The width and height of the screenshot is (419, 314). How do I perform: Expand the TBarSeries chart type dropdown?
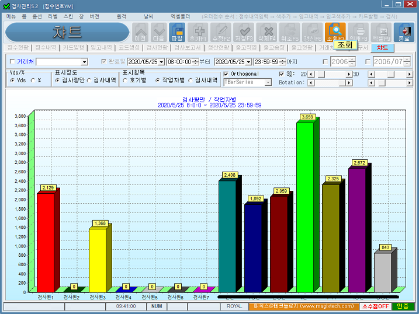[x=268, y=83]
